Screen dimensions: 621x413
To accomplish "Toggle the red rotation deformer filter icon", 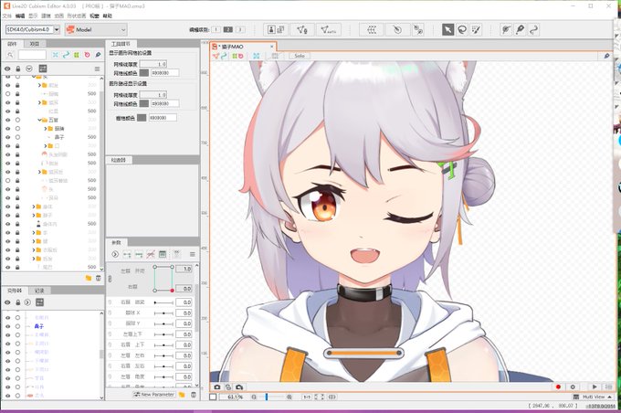I will pos(87,55).
